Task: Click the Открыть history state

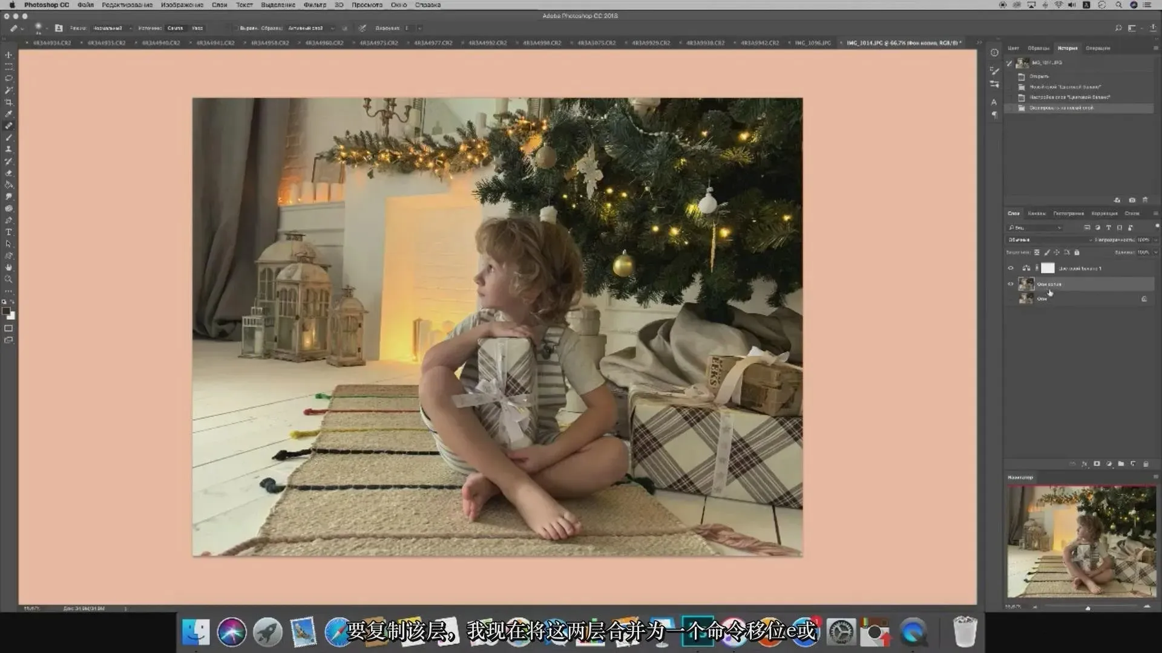Action: (x=1039, y=76)
